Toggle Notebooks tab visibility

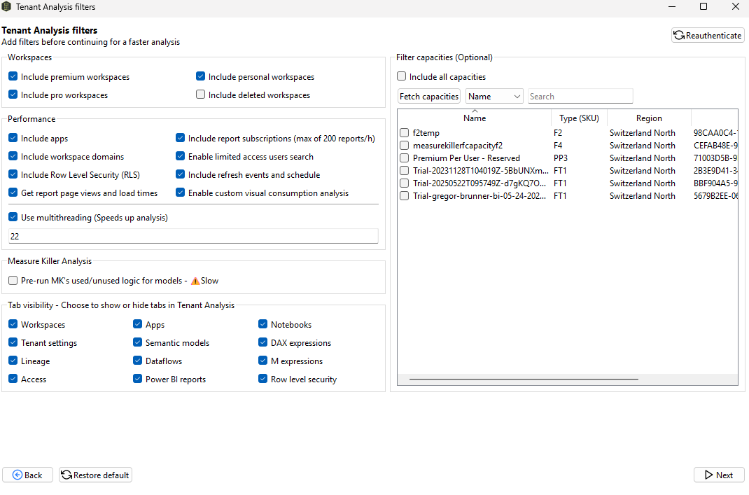point(262,324)
